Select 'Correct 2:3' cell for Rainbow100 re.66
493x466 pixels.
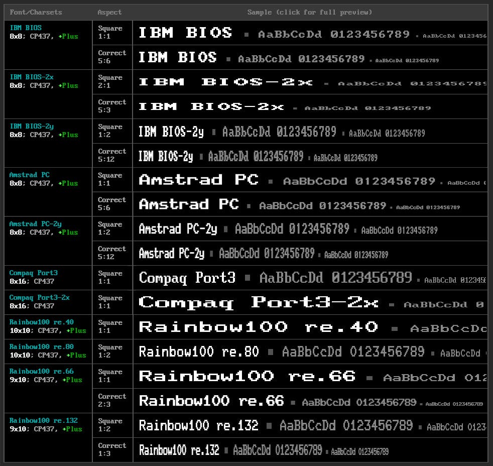coord(112,401)
